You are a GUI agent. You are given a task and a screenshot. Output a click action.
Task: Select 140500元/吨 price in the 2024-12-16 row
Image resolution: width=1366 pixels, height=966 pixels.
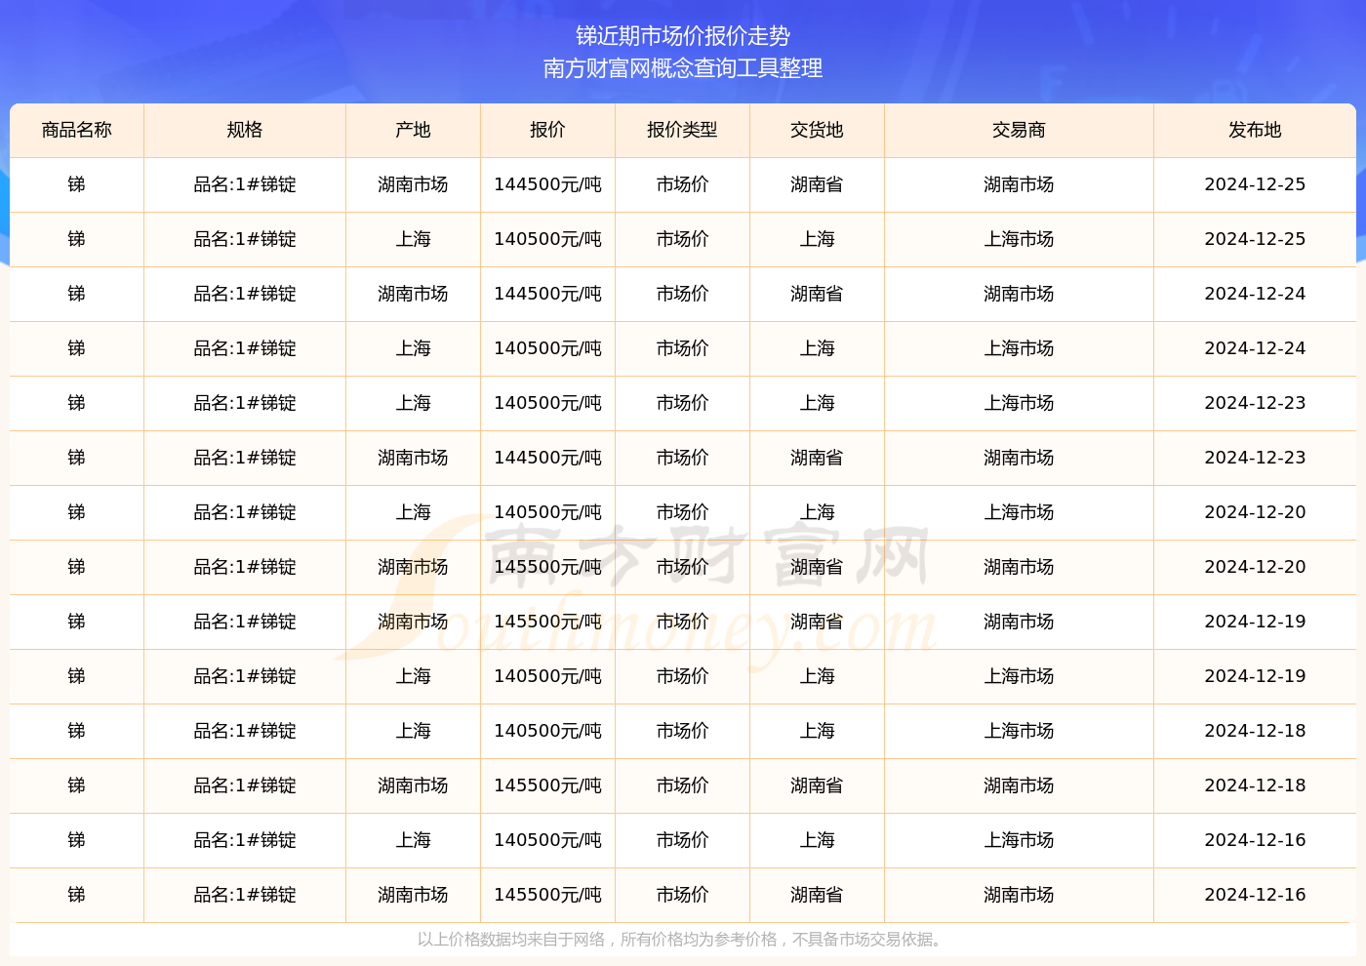click(548, 840)
